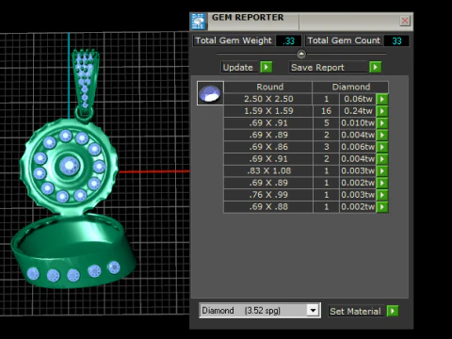Click the 0.06tw weight cell
Image resolution: width=452 pixels, height=339 pixels.
(x=358, y=99)
